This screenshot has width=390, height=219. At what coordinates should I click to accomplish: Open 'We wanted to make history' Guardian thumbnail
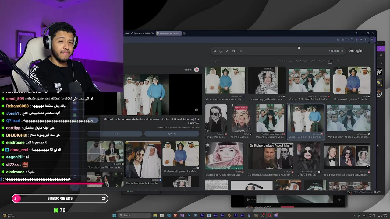point(225,80)
